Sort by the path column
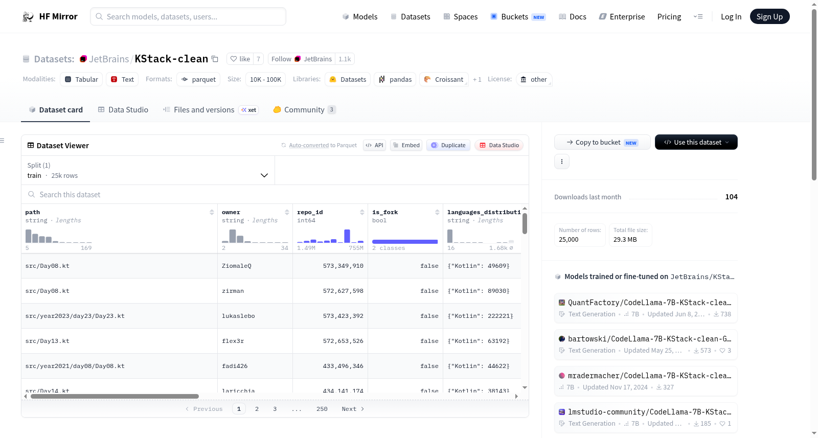This screenshot has height=438, width=818. tap(212, 212)
